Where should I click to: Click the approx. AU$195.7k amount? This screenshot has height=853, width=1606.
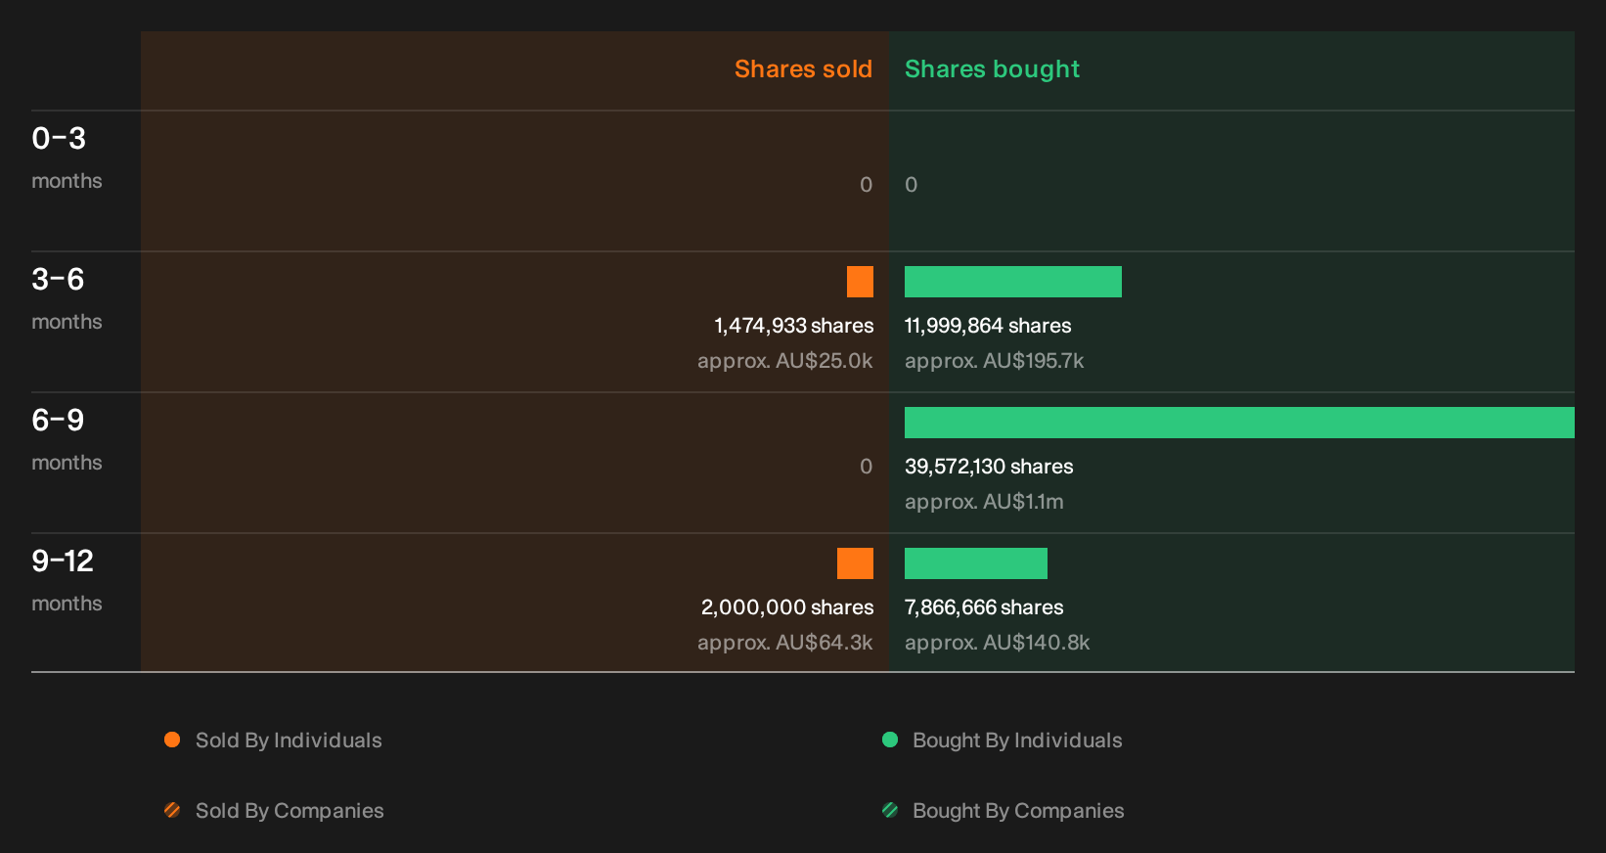tap(994, 361)
